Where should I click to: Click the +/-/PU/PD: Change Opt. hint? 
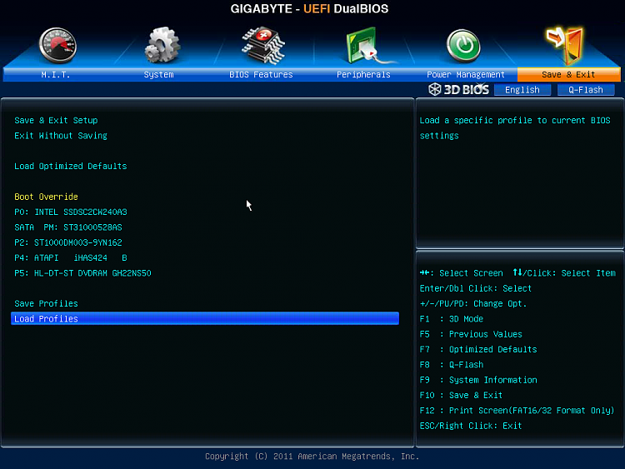point(473,304)
